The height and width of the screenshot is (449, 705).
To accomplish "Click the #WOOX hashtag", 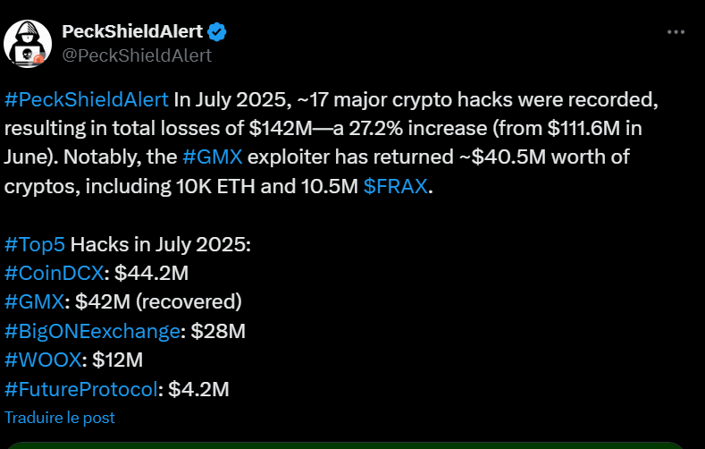I will pyautogui.click(x=43, y=360).
